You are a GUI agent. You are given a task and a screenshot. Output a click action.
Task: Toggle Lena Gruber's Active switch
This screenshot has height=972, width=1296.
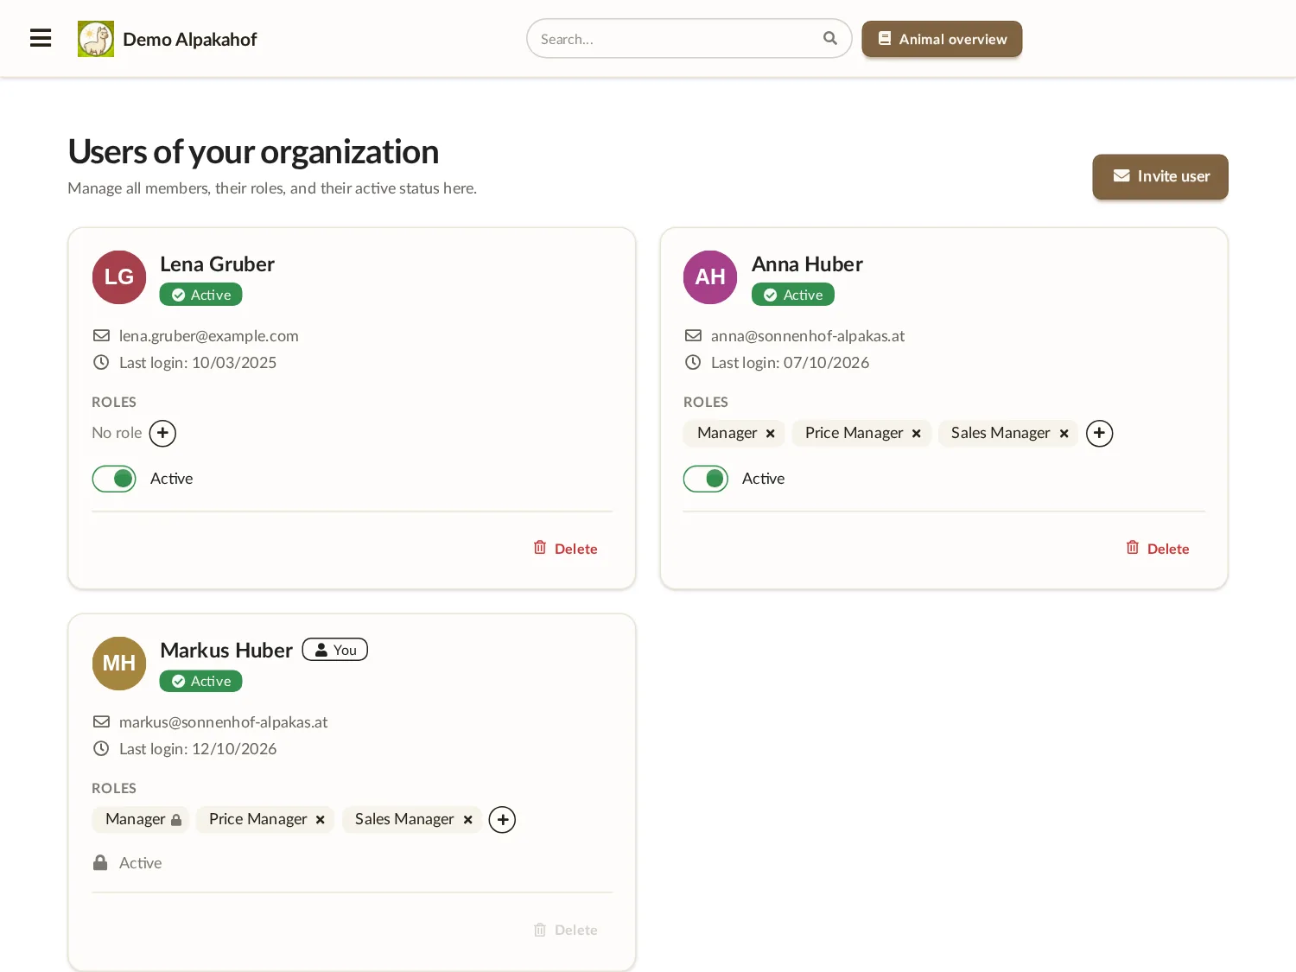[114, 479]
